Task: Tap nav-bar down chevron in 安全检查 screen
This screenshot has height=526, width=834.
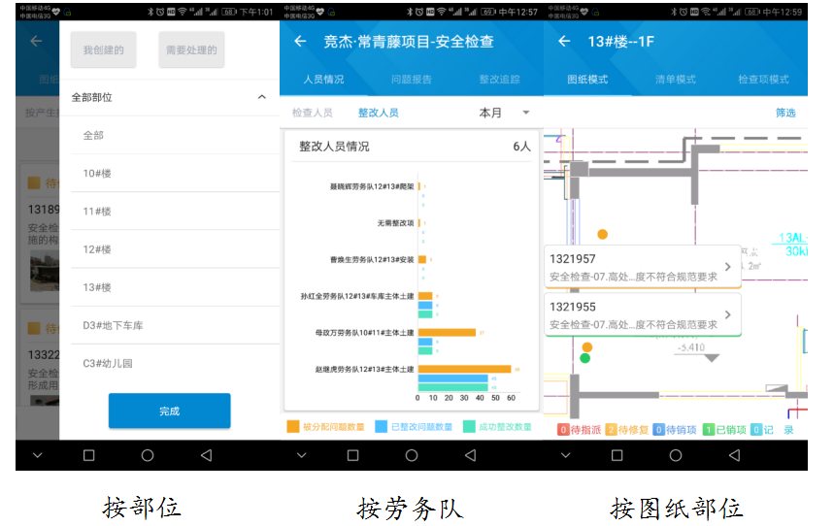Action: (302, 455)
